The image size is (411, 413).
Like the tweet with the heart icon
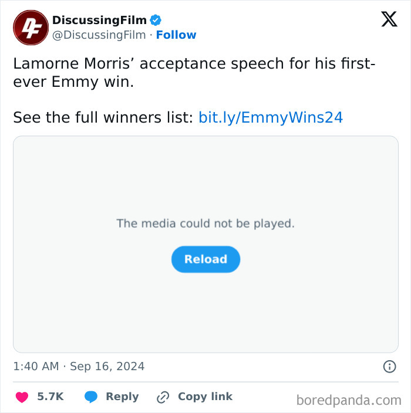click(x=22, y=397)
